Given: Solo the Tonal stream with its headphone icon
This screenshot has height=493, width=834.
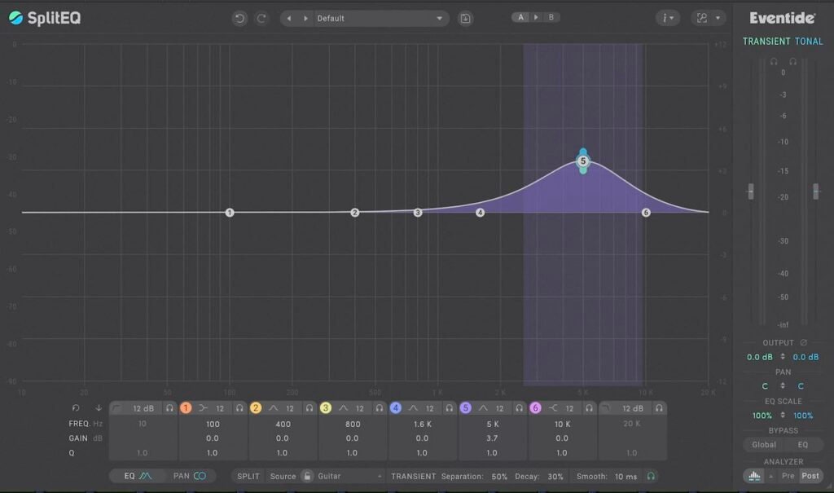Looking at the screenshot, I should click(792, 62).
